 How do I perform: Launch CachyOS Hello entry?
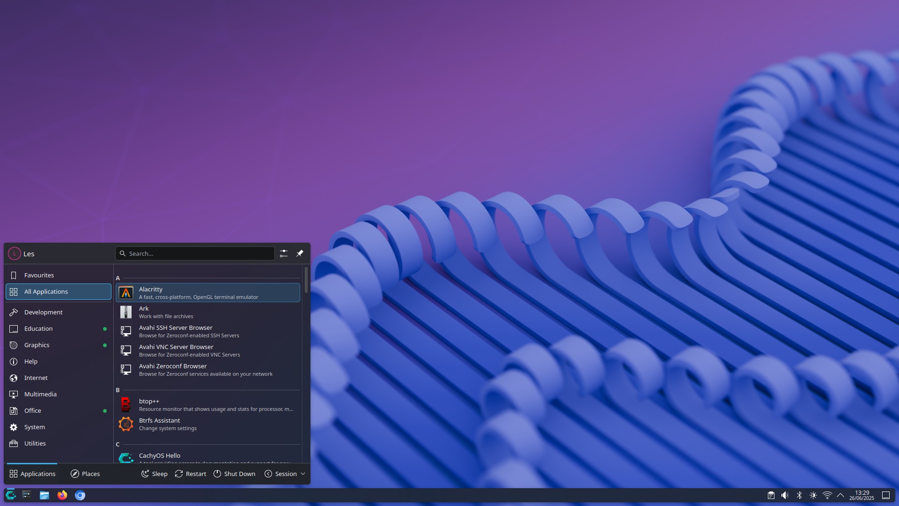[x=208, y=457]
